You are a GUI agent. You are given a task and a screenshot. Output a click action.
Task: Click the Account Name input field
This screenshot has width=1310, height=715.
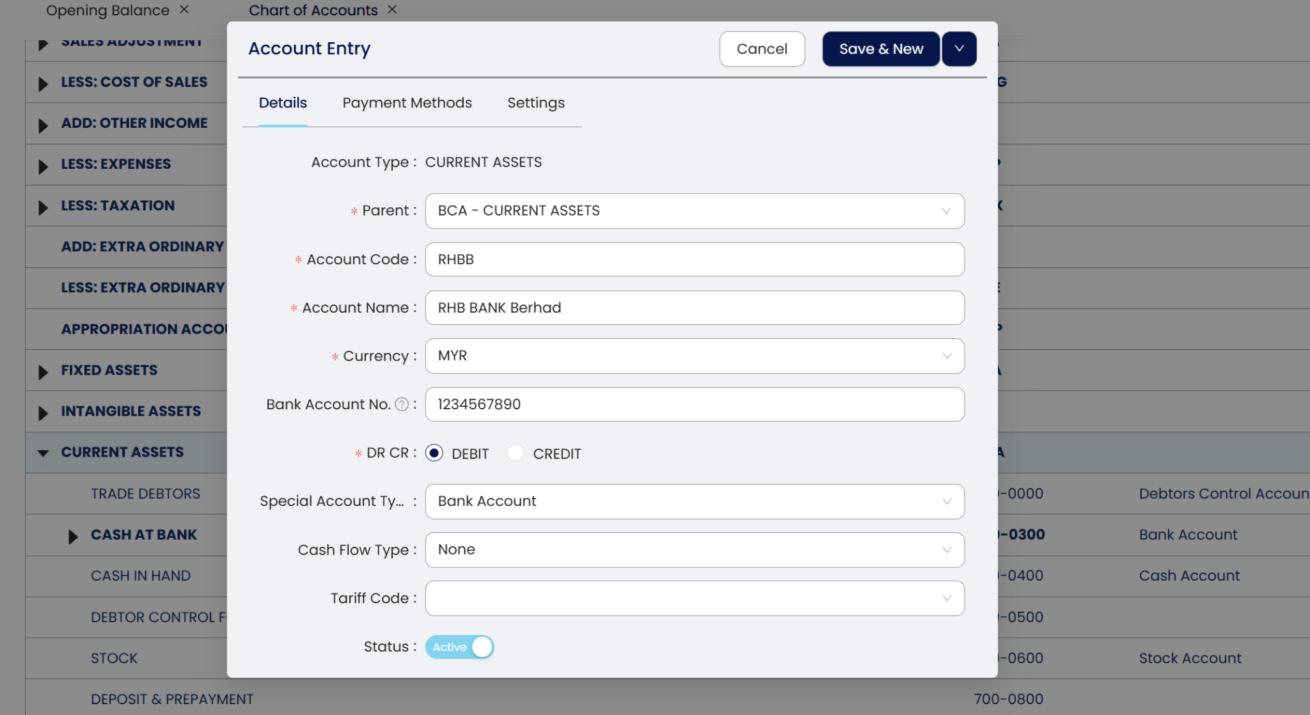[x=694, y=308]
